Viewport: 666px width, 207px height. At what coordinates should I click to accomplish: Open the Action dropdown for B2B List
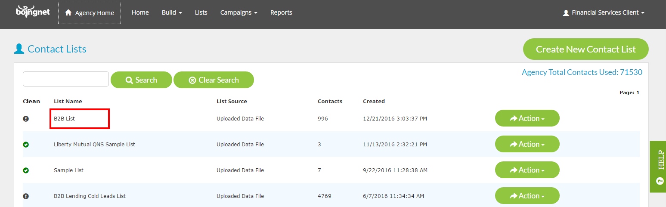pos(527,118)
